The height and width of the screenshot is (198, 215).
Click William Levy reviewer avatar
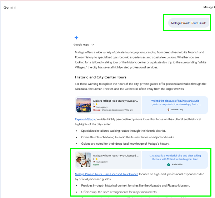[x=169, y=110]
